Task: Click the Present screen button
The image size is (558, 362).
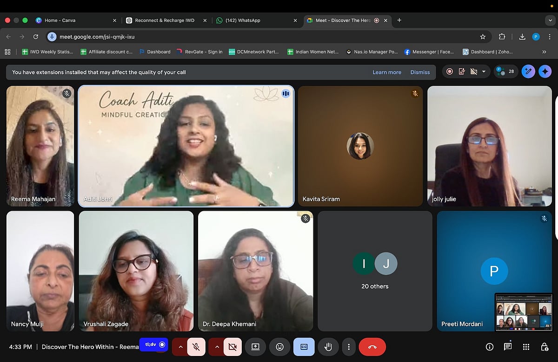Action: tap(255, 347)
